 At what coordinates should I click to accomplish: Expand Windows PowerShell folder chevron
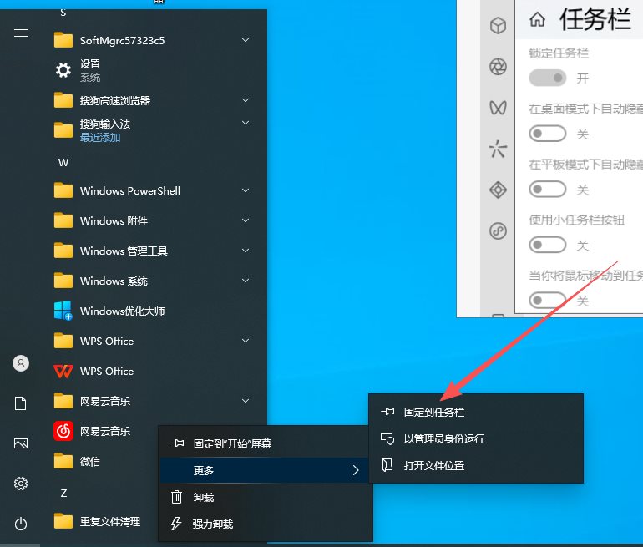pyautogui.click(x=246, y=190)
